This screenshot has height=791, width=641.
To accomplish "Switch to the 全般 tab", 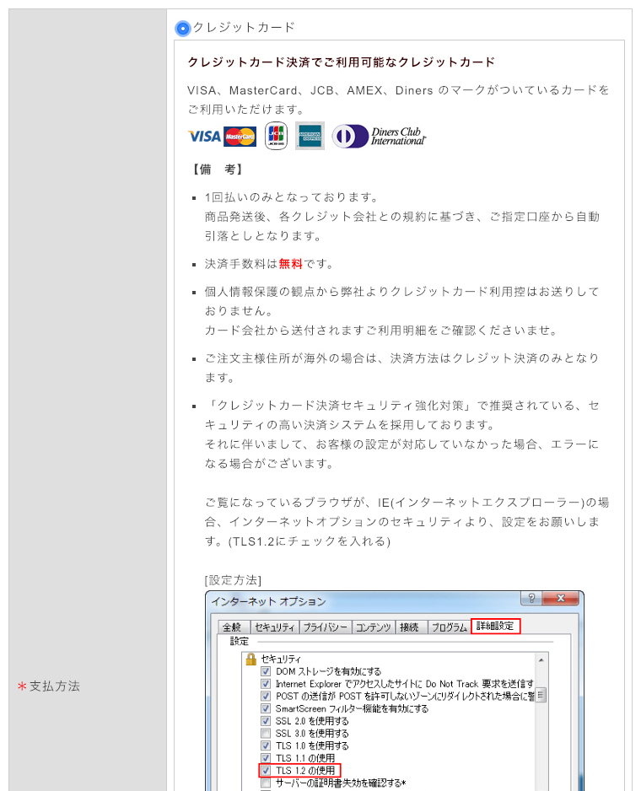I will (232, 627).
